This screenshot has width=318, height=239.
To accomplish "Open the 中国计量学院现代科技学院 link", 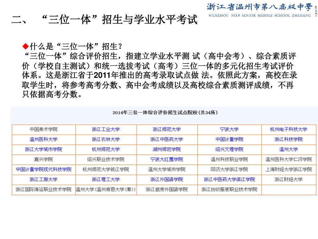I will [43, 169].
